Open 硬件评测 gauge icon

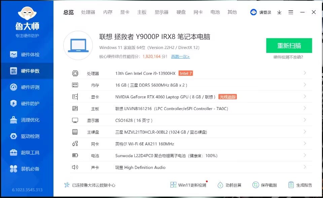pos(13,87)
